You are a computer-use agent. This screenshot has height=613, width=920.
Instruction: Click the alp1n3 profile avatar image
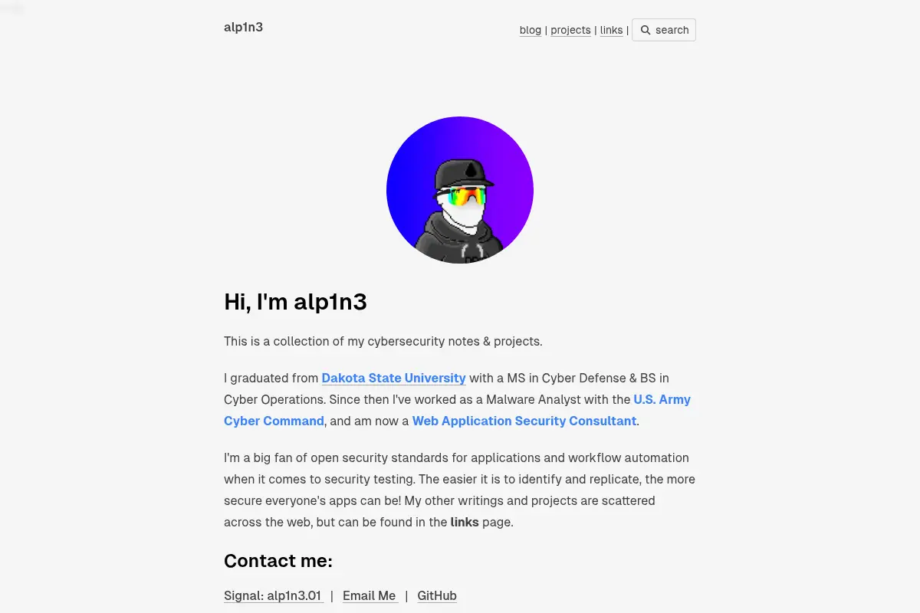[x=460, y=190]
